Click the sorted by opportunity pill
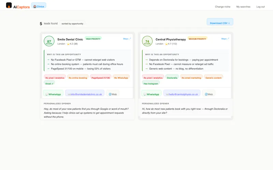Viewport: 273px width, 170px height. click(72, 23)
